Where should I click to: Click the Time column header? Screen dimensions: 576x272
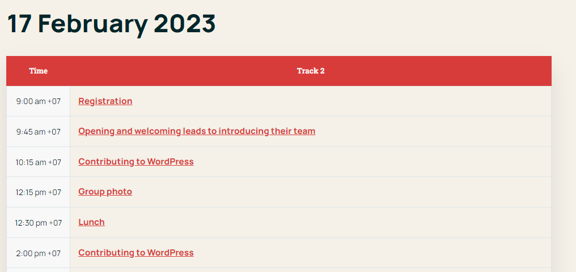point(38,71)
